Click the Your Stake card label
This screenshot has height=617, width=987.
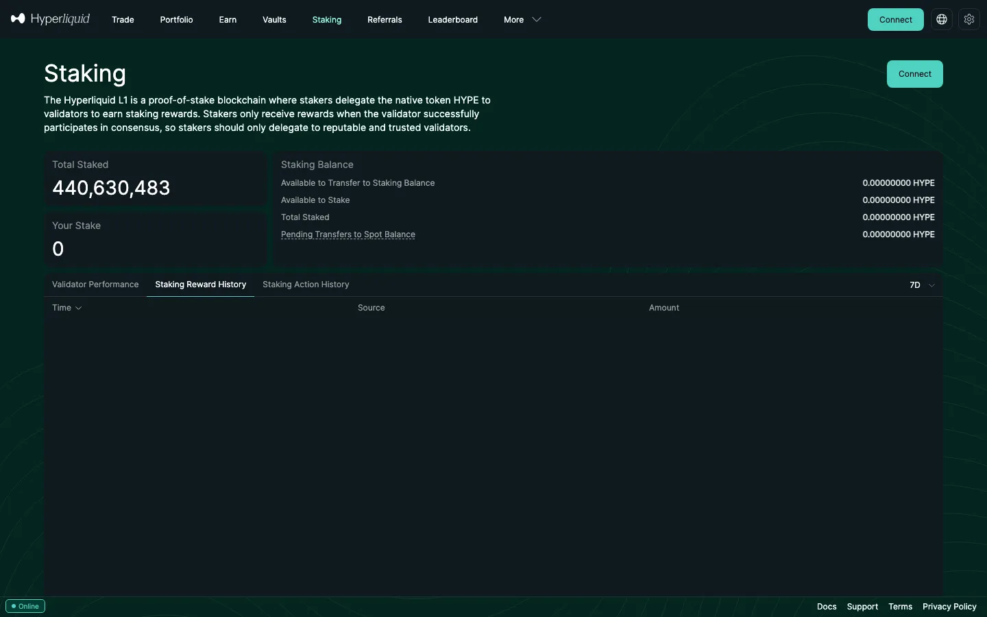pyautogui.click(x=76, y=226)
